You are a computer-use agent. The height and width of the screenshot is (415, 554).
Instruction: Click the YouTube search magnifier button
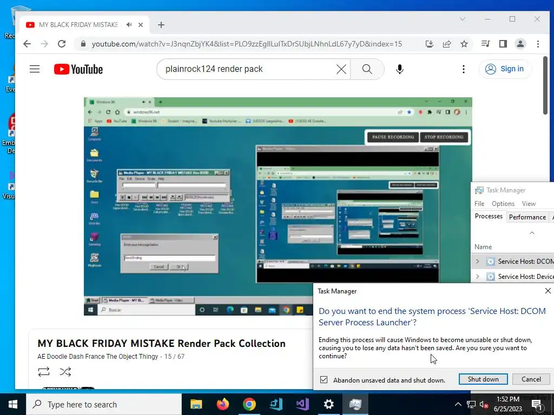click(x=367, y=69)
